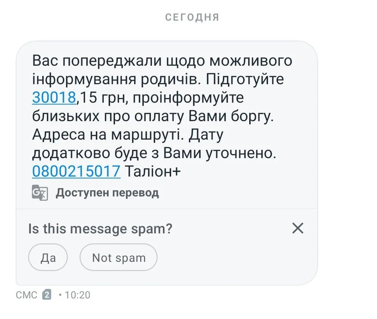Tap the СМС label below the message

click(26, 295)
